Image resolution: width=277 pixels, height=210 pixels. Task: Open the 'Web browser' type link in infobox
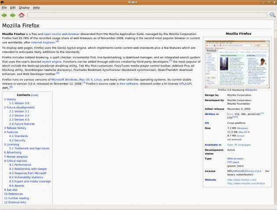click(x=235, y=159)
